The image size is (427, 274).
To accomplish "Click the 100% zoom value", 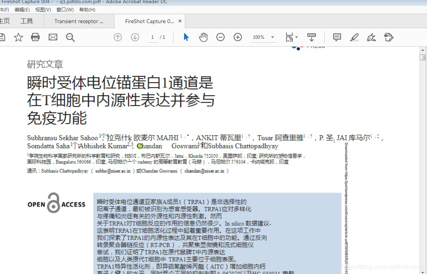I will tap(258, 37).
